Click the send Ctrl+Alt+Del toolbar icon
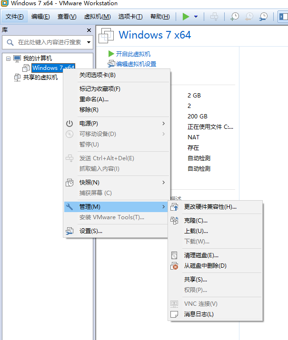The width and height of the screenshot is (288, 340). tap(214, 17)
